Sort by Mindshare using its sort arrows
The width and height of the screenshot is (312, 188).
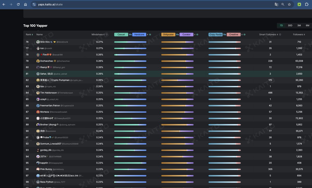104,35
